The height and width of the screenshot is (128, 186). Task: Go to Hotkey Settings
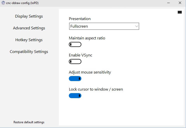tap(29, 40)
